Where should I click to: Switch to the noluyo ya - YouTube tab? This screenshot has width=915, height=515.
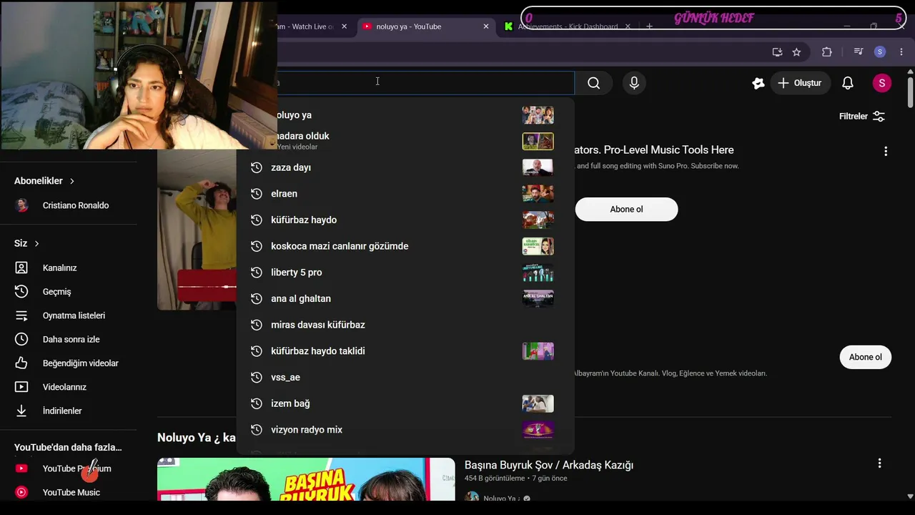tap(427, 26)
